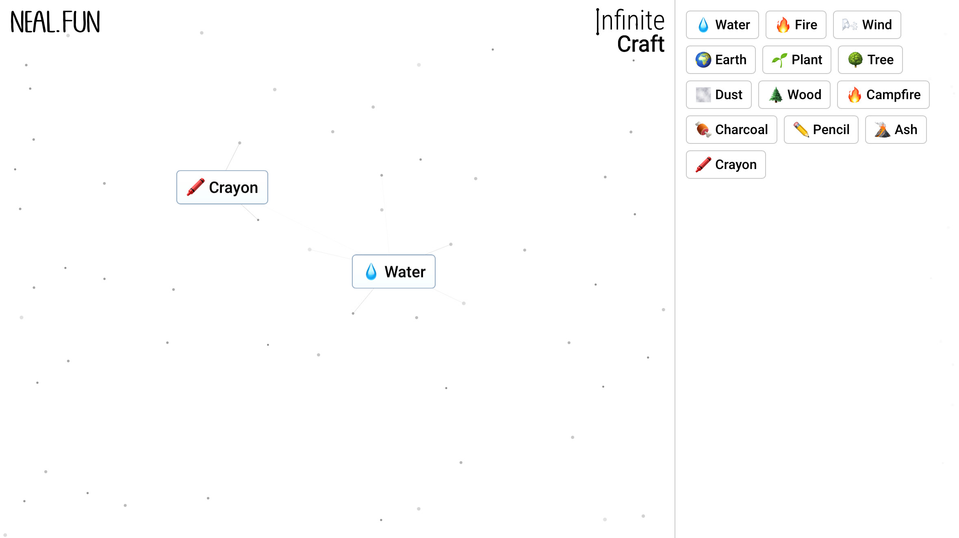Open the NEAL.FUN homepage link
This screenshot has height=538, width=959.
coord(54,22)
